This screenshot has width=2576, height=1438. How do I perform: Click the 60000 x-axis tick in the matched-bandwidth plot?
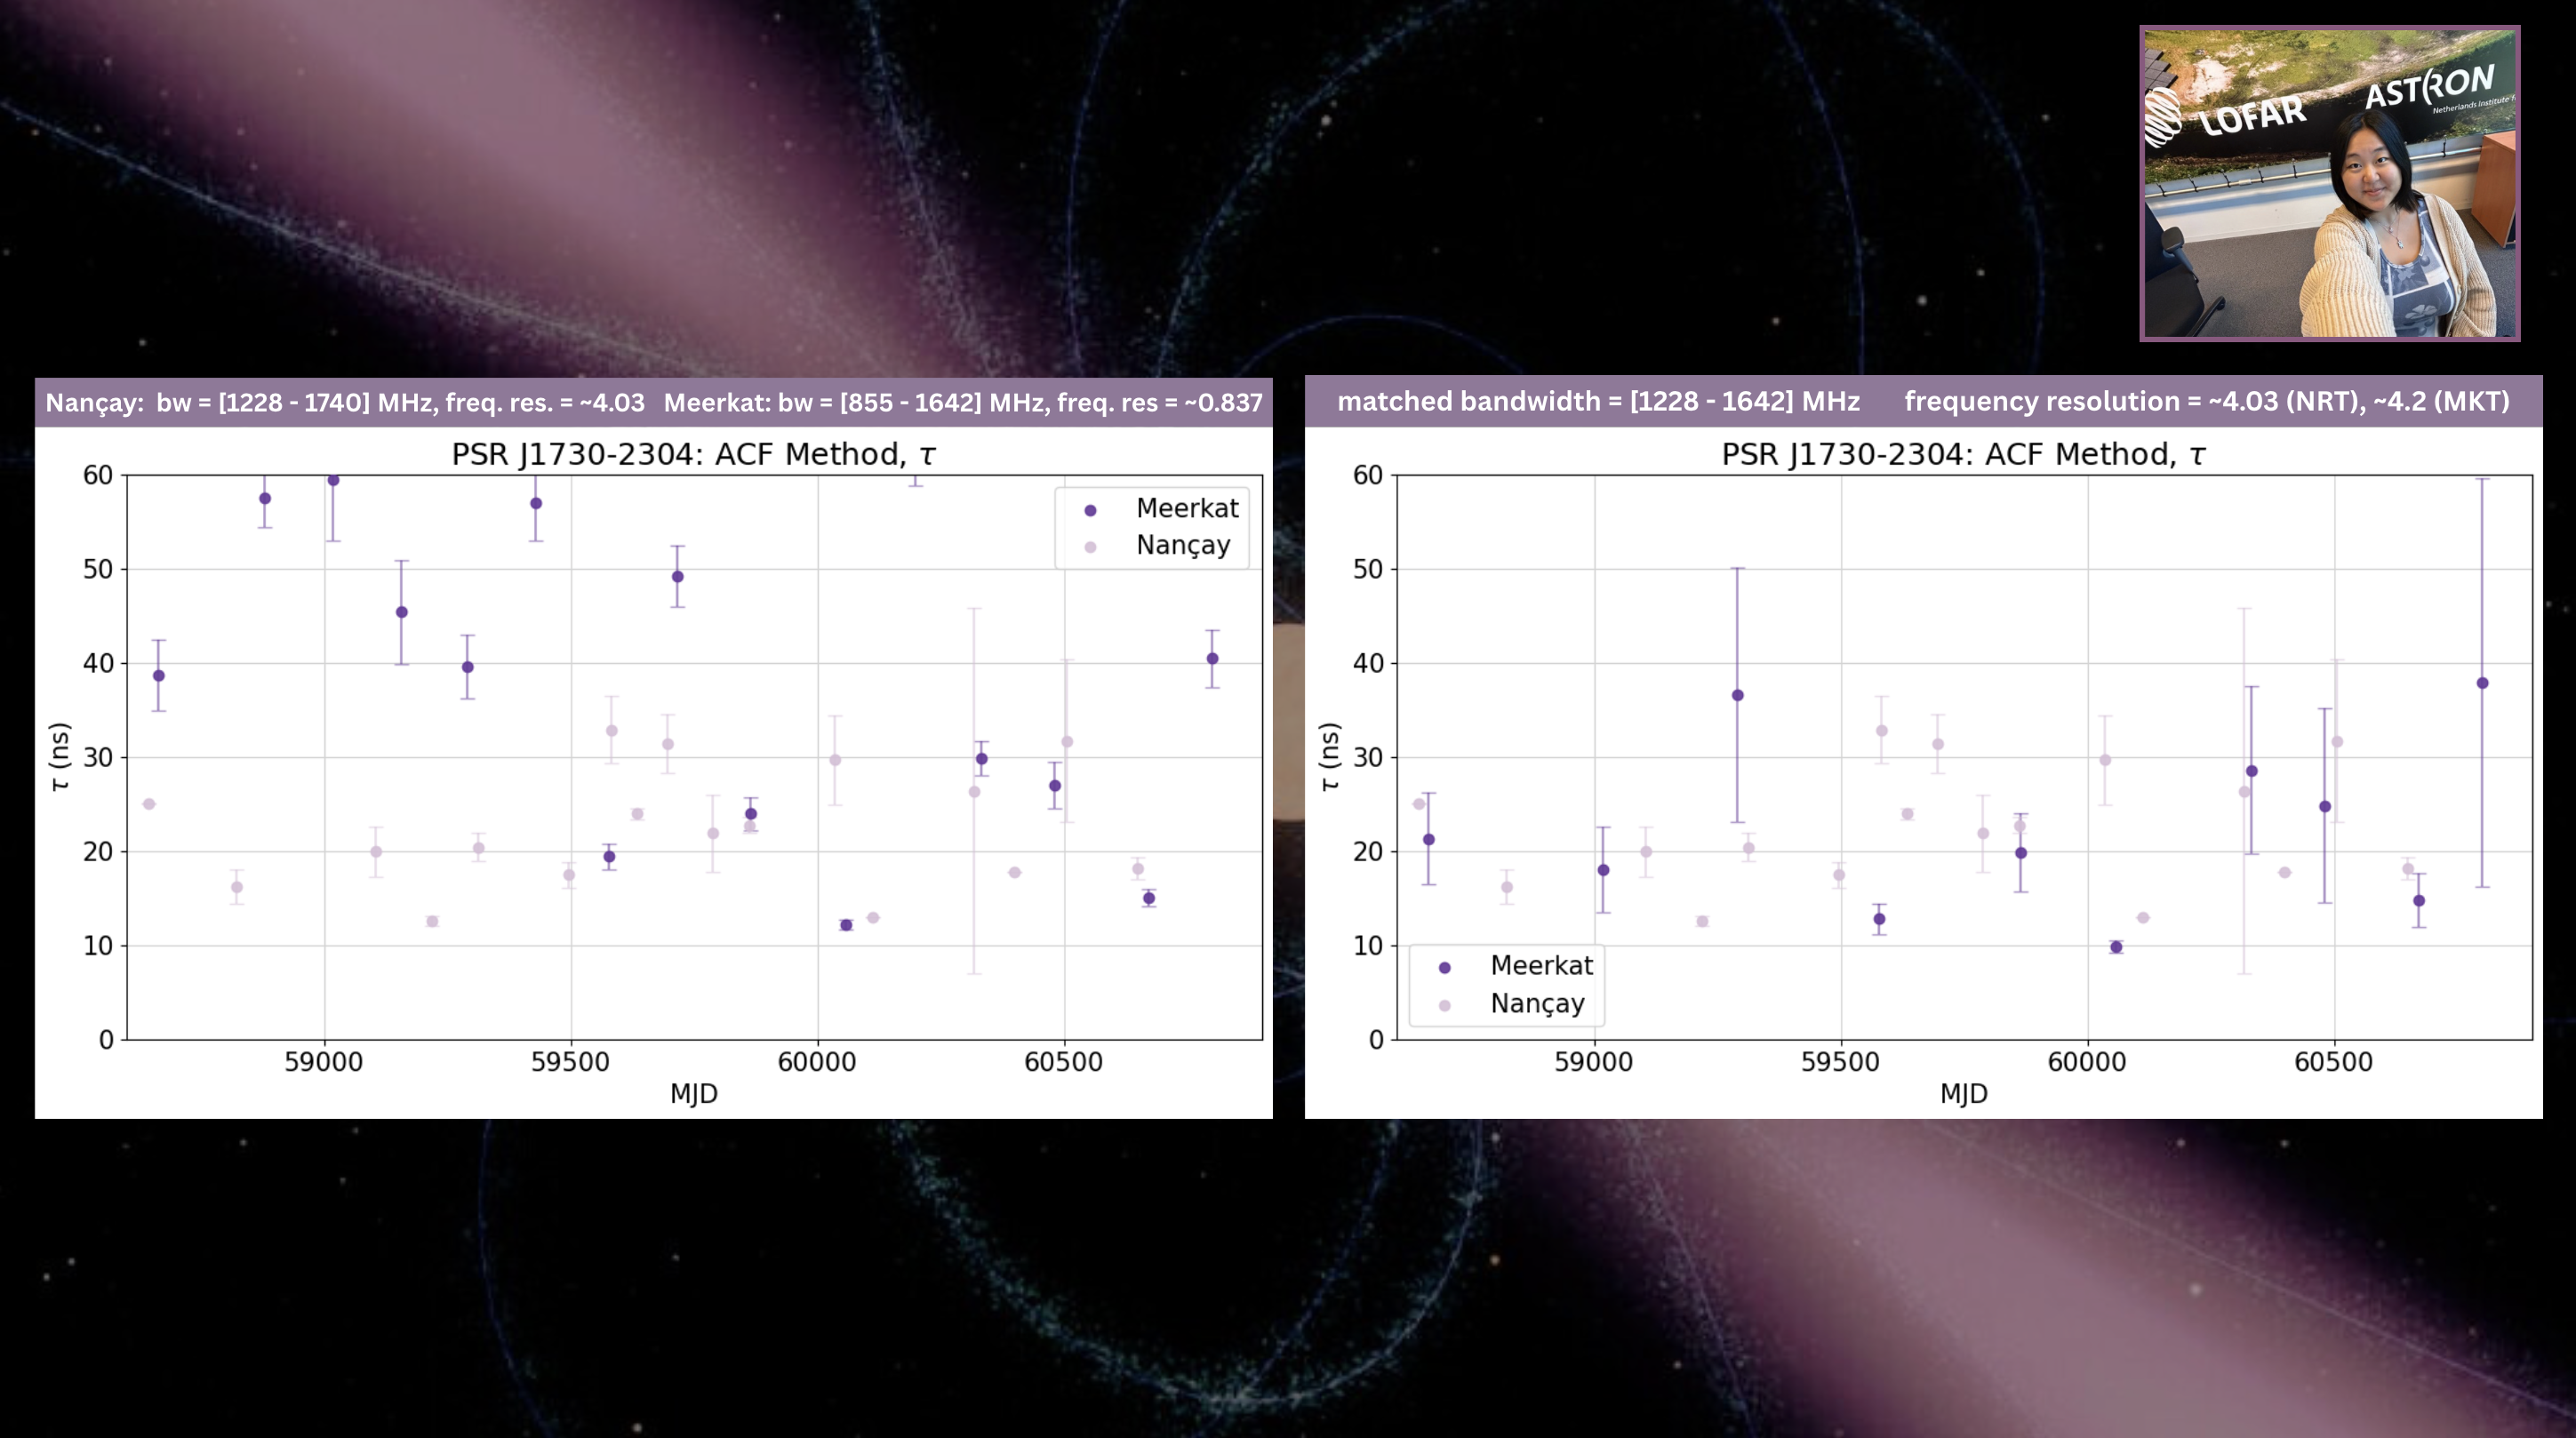(x=2087, y=1062)
